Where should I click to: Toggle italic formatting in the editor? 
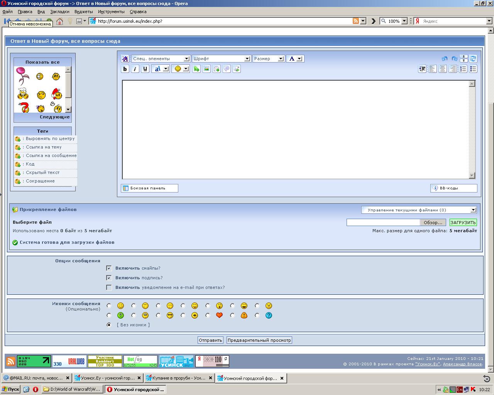coord(135,69)
